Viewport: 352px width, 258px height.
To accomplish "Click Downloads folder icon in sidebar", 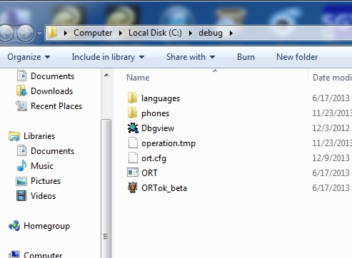I will 21,91.
